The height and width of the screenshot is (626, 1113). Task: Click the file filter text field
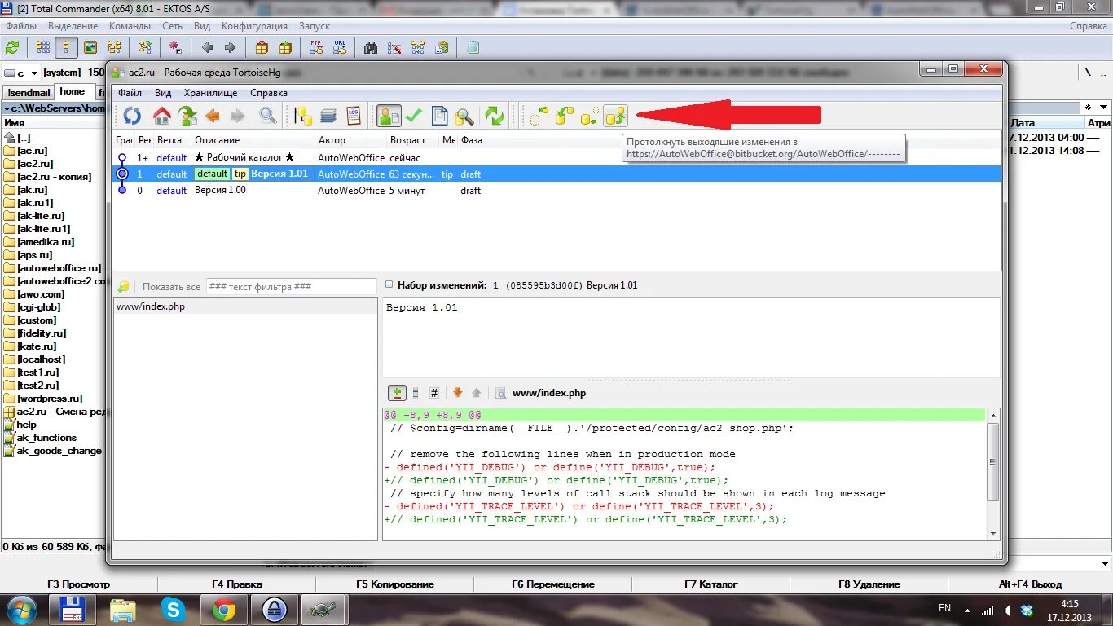tap(291, 287)
